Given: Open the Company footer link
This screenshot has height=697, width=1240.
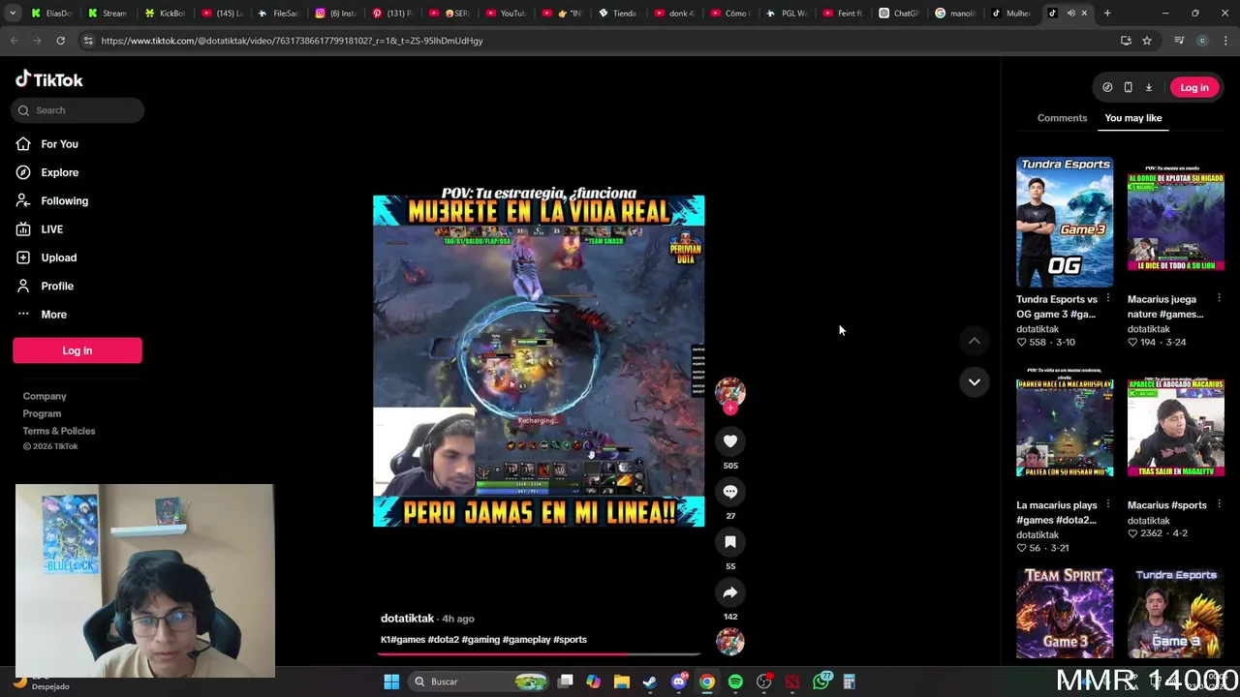Looking at the screenshot, I should pyautogui.click(x=45, y=396).
